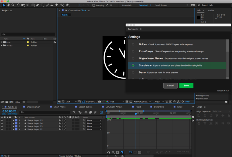Open the 25% magnification dropdown
Viewport: 232px width, 157px height.
[x=71, y=102]
